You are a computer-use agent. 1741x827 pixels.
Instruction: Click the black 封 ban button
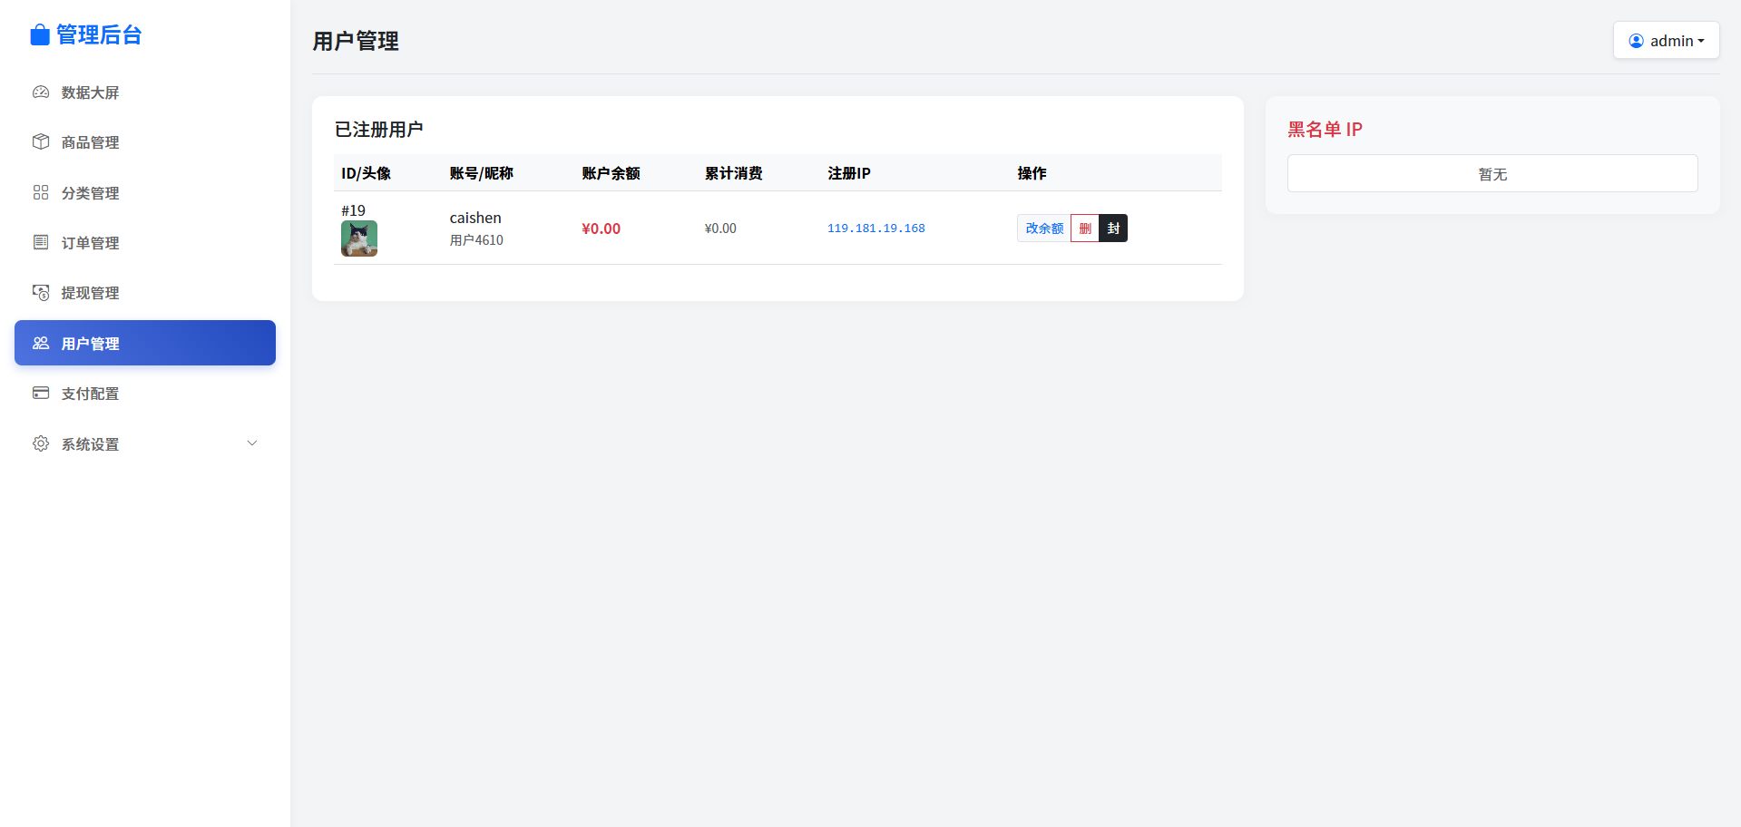(1113, 229)
